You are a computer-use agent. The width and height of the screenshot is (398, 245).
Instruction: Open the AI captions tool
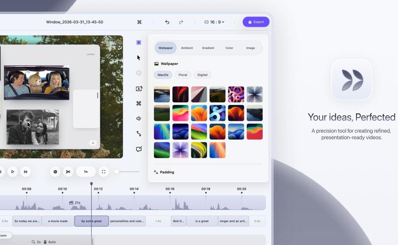[139, 88]
